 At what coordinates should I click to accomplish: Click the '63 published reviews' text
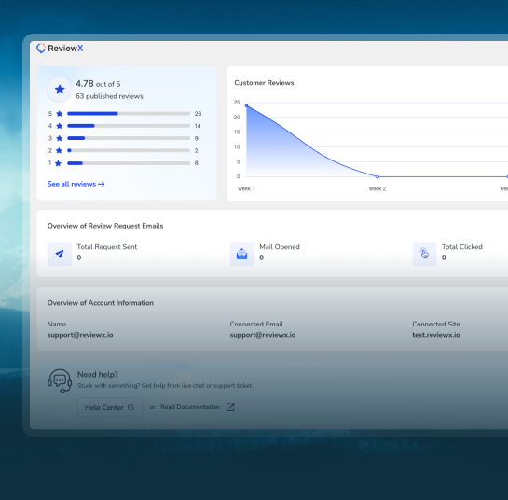[109, 96]
